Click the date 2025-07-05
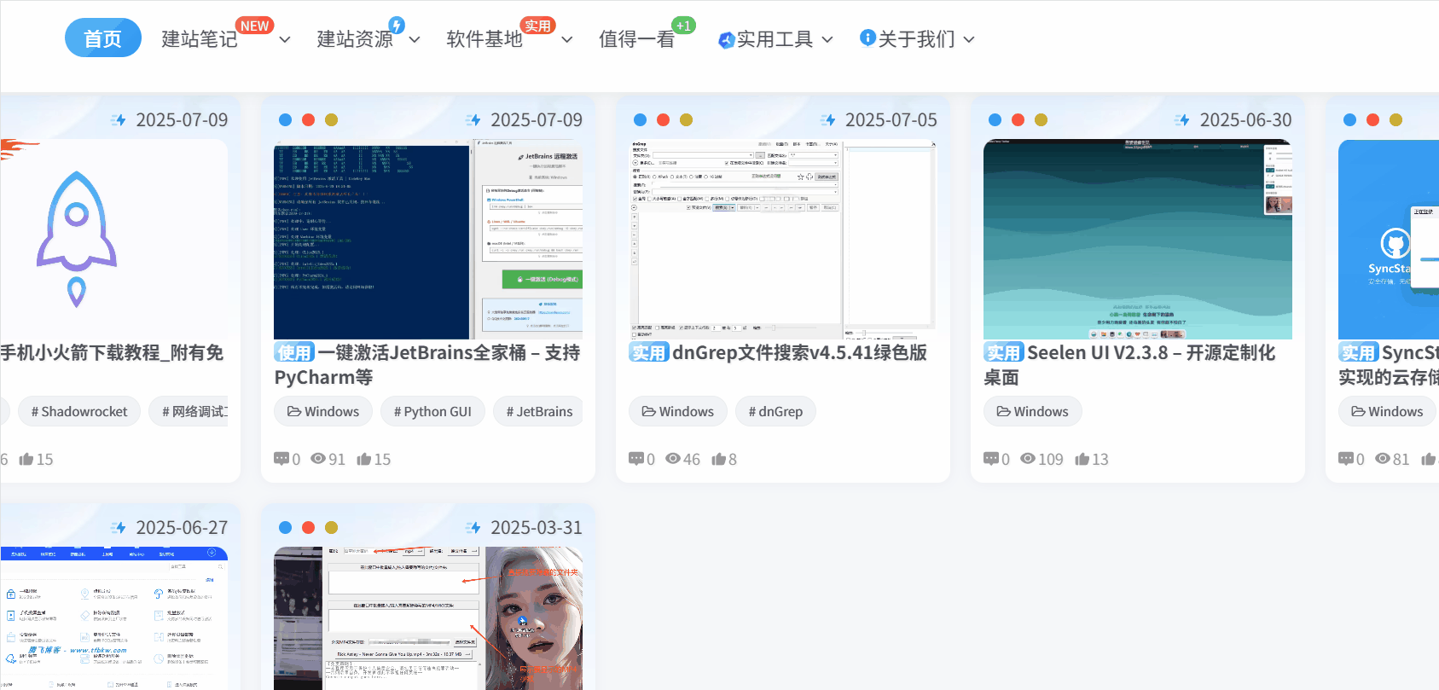This screenshot has height=690, width=1439. (x=891, y=120)
